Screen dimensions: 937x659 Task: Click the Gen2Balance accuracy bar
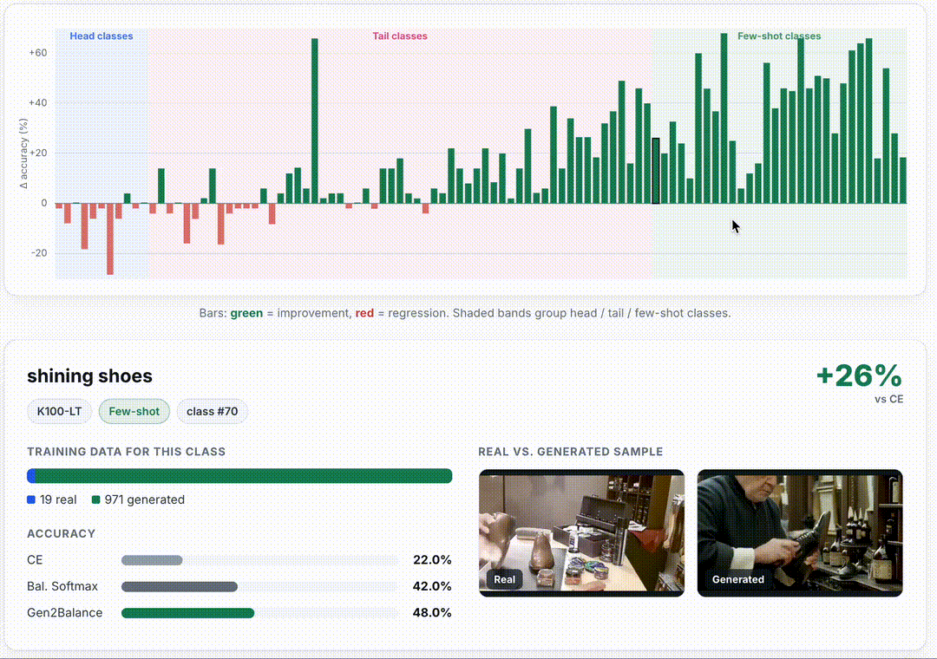point(260,613)
